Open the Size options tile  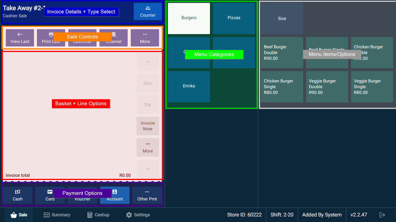click(x=282, y=18)
